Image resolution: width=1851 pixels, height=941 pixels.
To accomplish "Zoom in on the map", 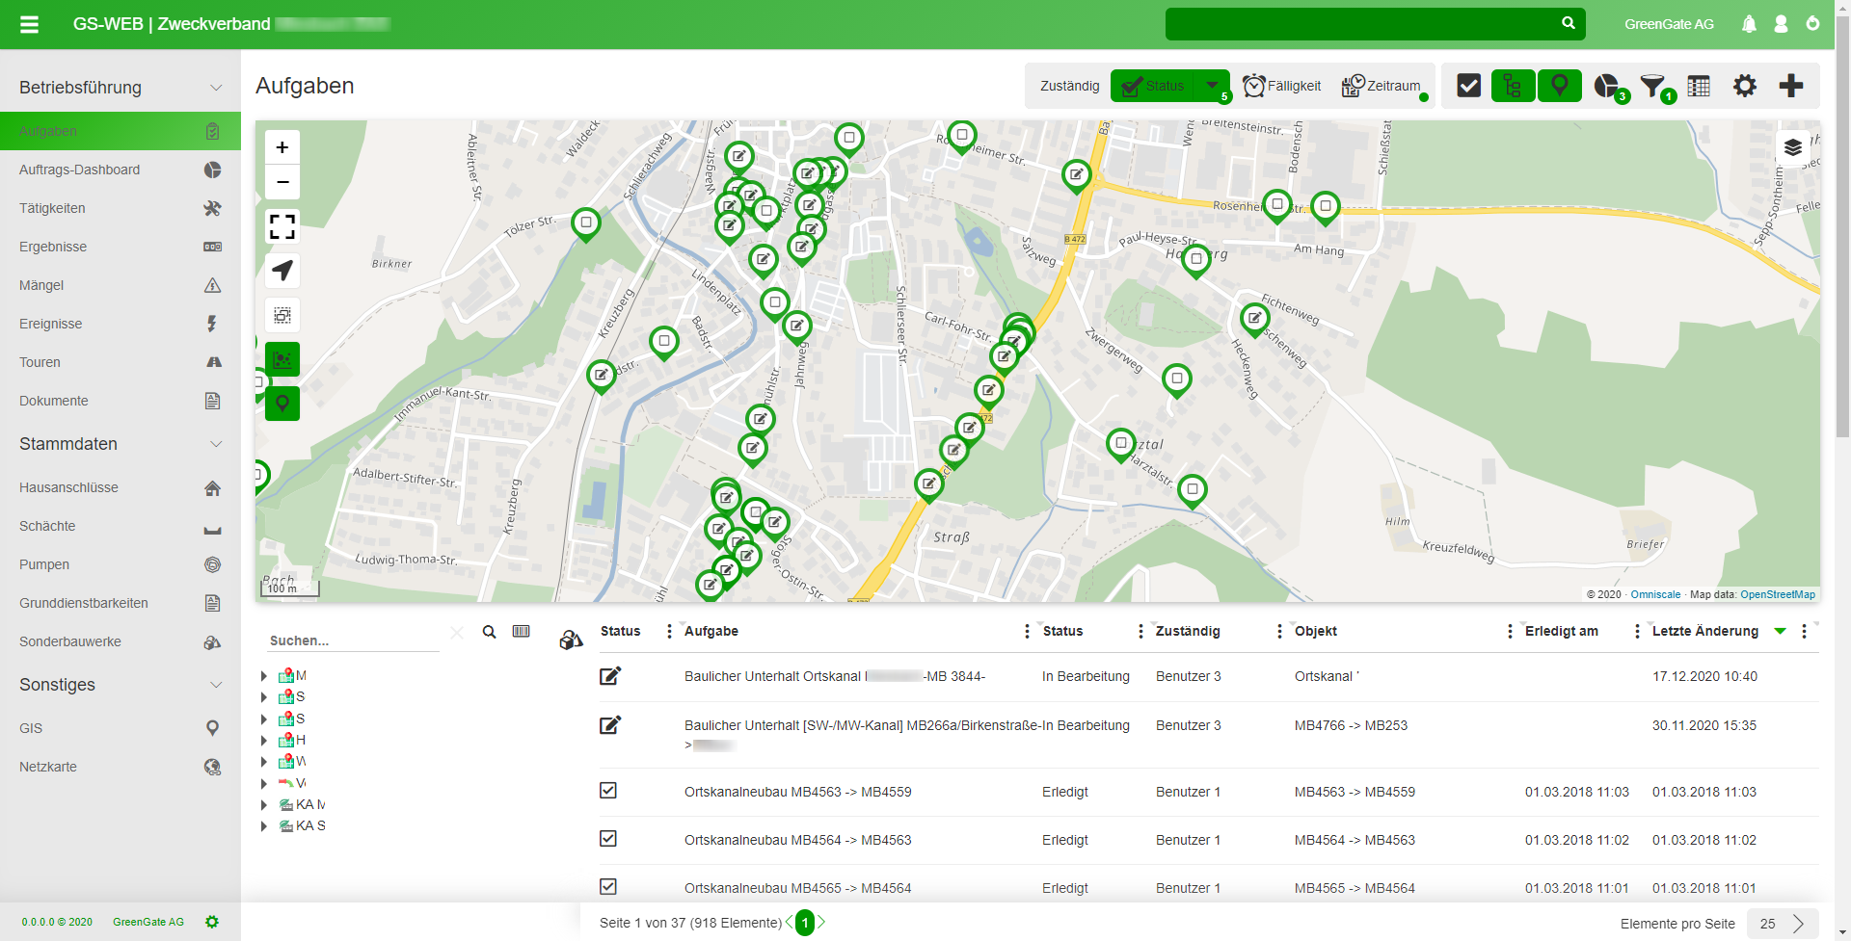I will click(x=282, y=147).
